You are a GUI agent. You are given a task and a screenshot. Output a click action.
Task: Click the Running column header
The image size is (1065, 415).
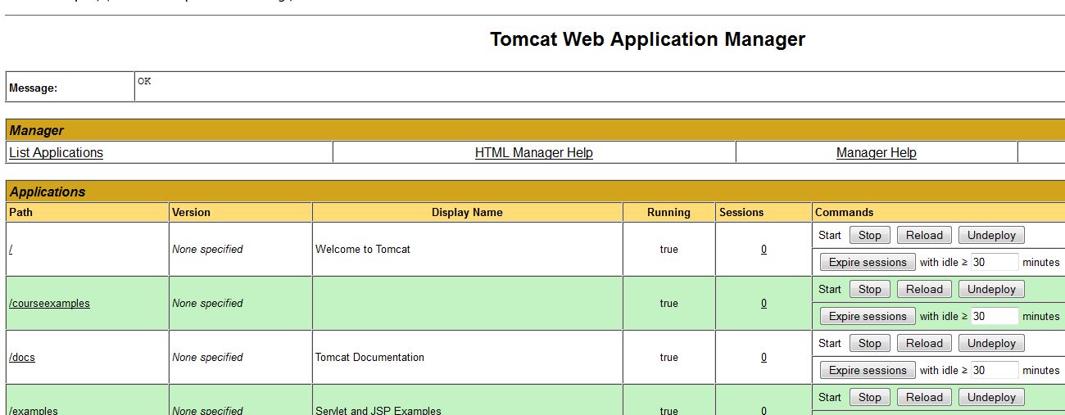[668, 212]
